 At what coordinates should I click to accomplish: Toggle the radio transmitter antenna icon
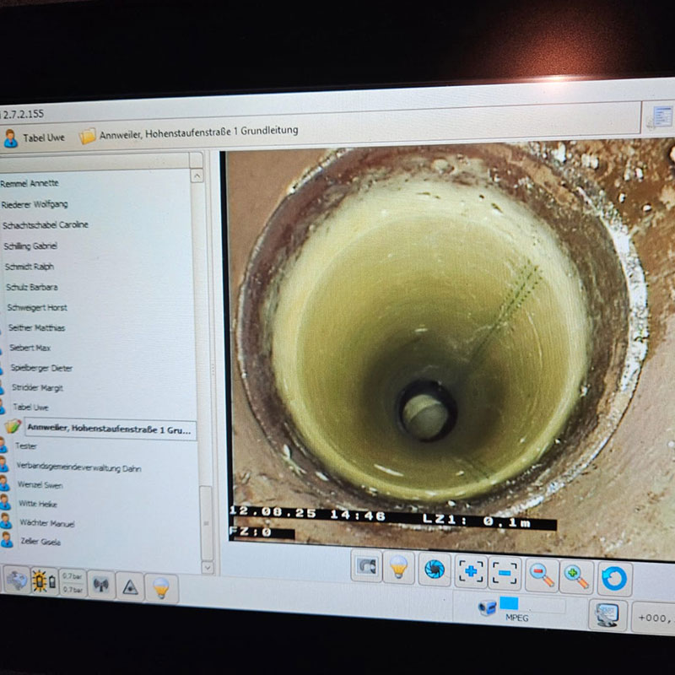100,583
